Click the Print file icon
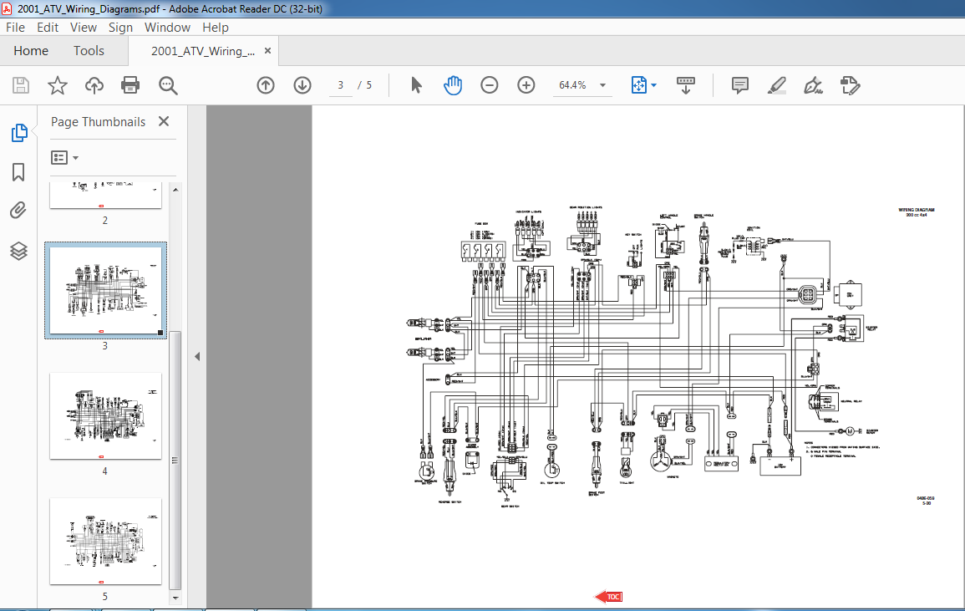The height and width of the screenshot is (611, 965). [130, 85]
